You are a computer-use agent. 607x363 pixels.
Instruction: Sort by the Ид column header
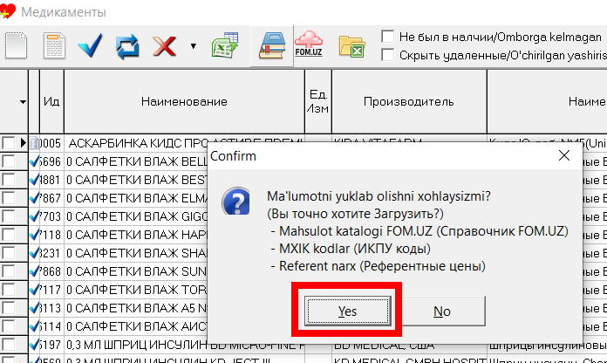click(x=51, y=101)
